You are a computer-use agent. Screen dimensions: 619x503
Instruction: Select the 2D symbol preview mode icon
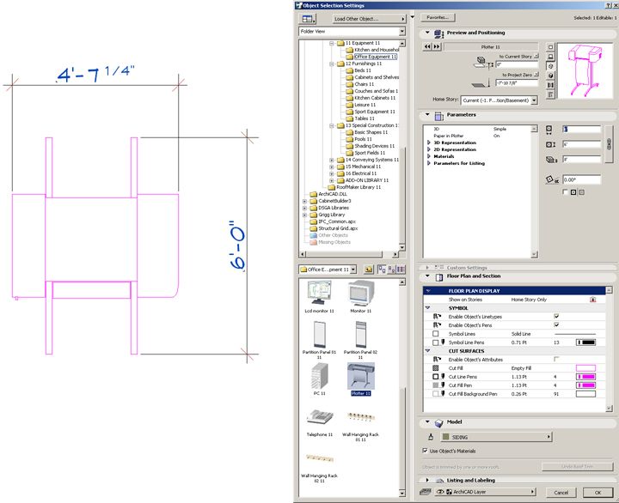[551, 47]
